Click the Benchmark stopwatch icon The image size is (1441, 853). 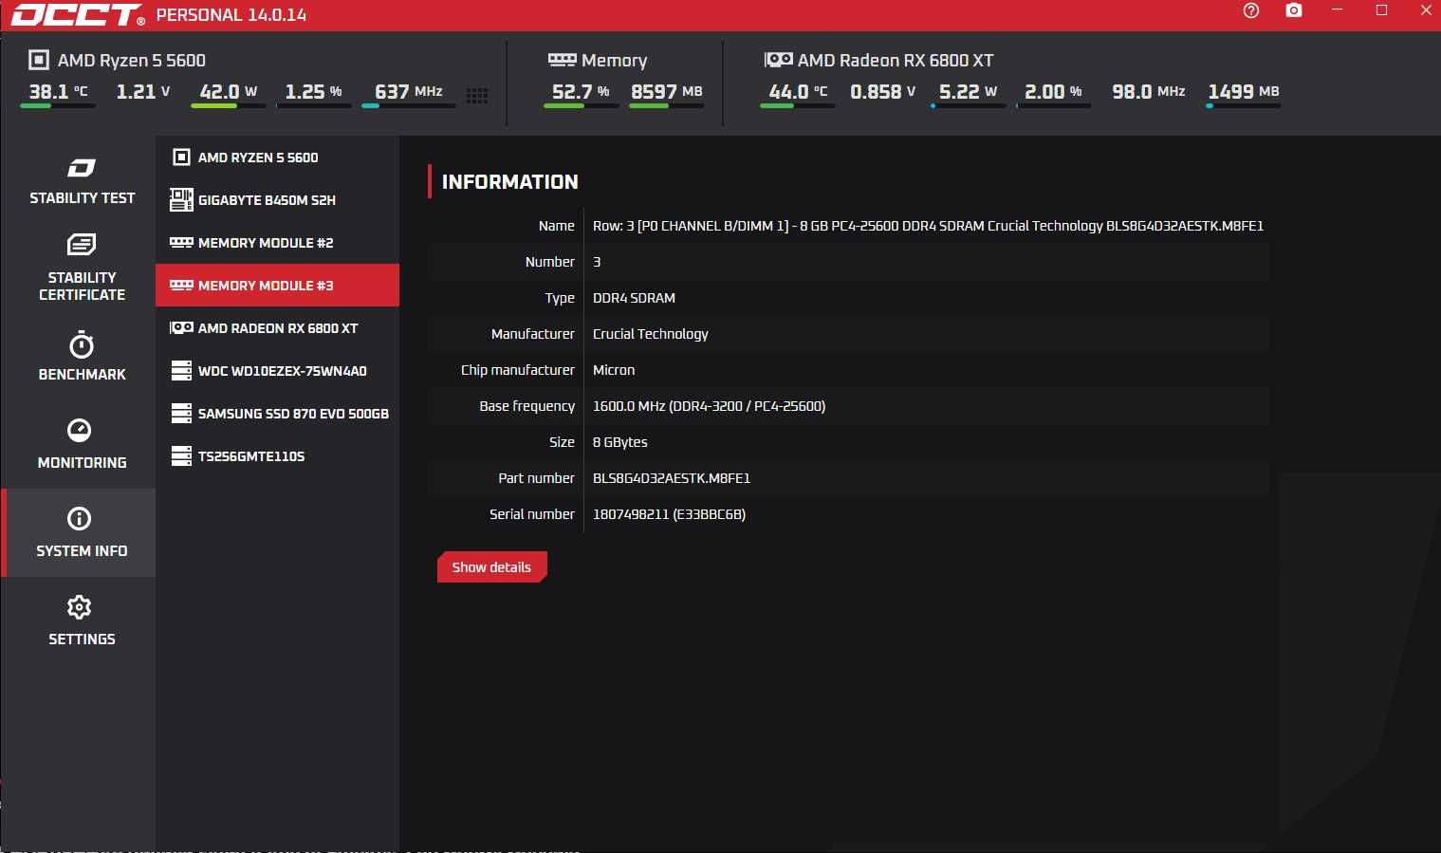pos(82,344)
